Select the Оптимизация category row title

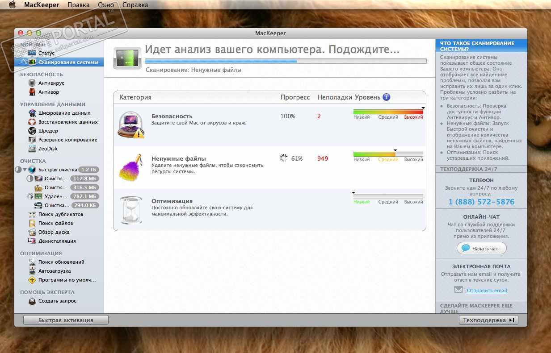pos(172,201)
